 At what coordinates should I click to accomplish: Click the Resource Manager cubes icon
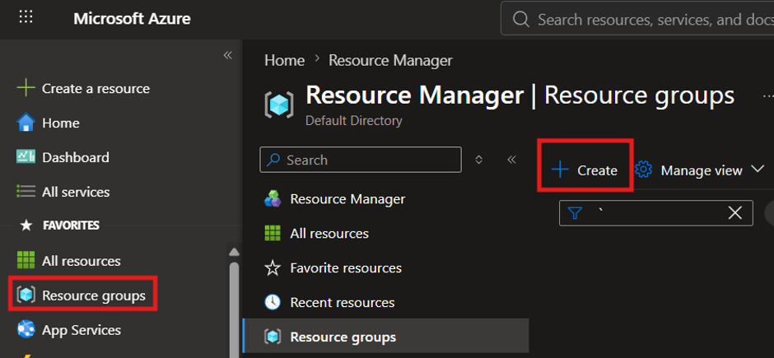coord(273,199)
